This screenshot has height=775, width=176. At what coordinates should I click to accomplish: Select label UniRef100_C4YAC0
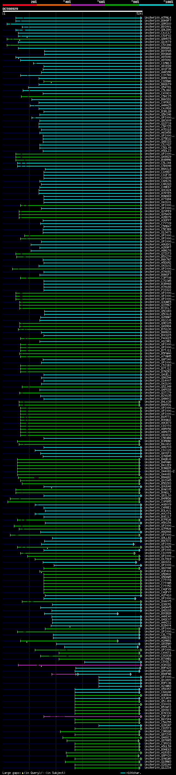click(x=158, y=93)
